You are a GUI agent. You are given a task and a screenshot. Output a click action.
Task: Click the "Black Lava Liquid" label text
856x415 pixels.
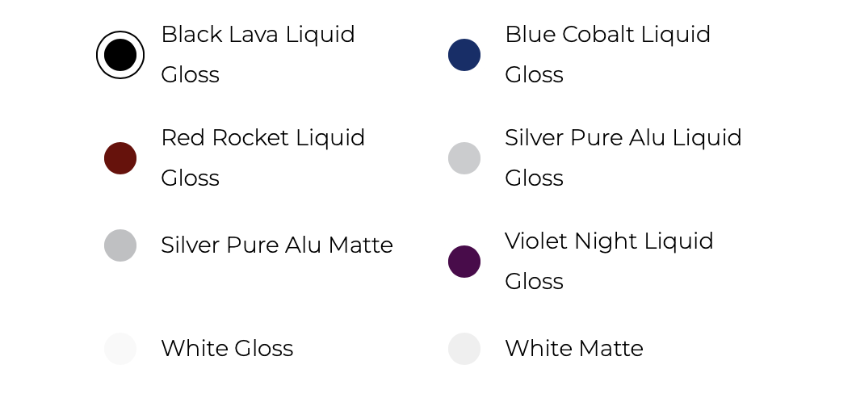[258, 35]
